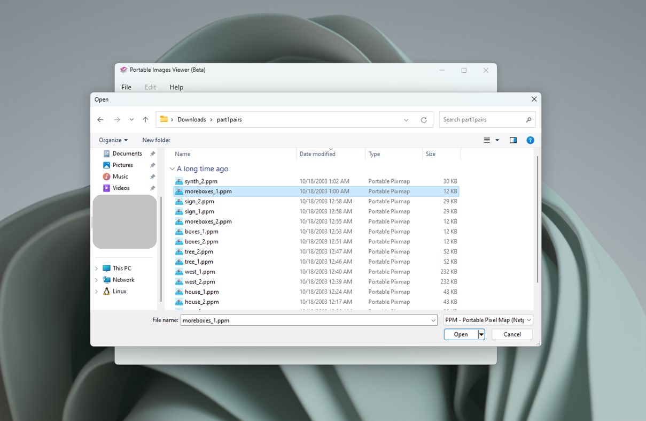Expand the address bar history dropdown

407,120
